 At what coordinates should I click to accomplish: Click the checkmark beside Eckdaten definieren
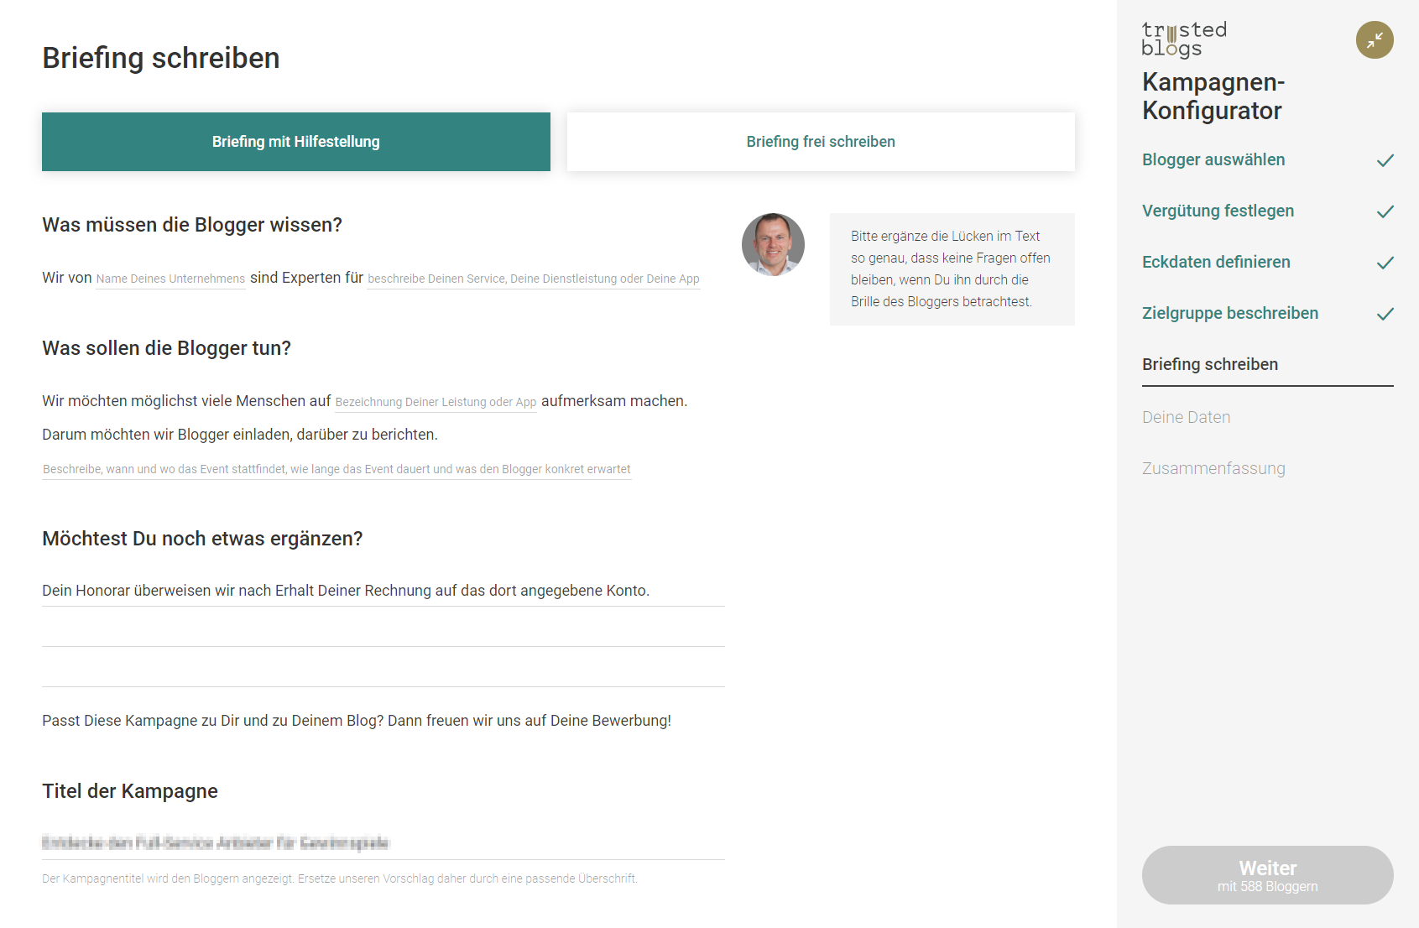[x=1385, y=263]
